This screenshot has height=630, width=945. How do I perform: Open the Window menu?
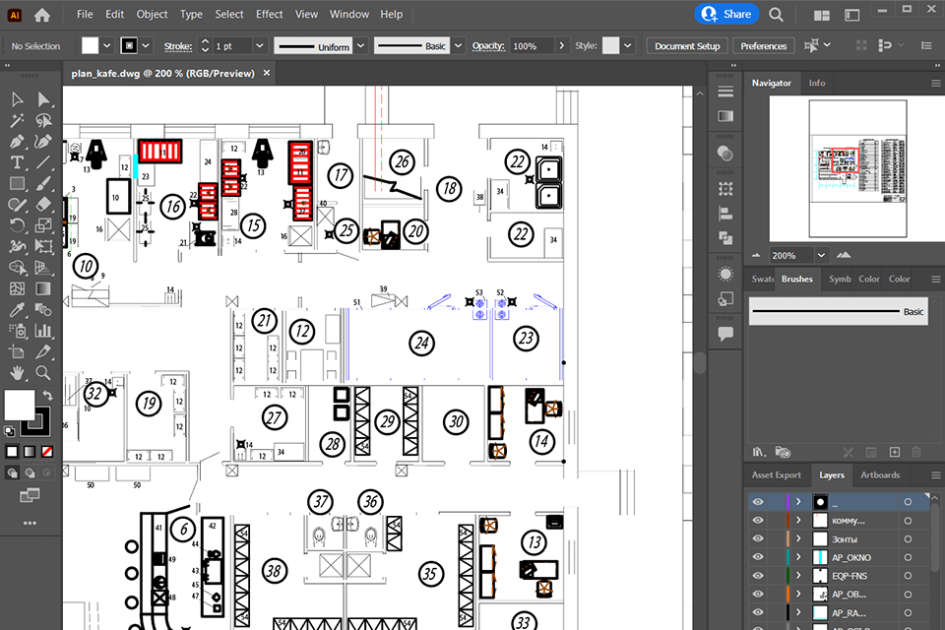point(348,14)
